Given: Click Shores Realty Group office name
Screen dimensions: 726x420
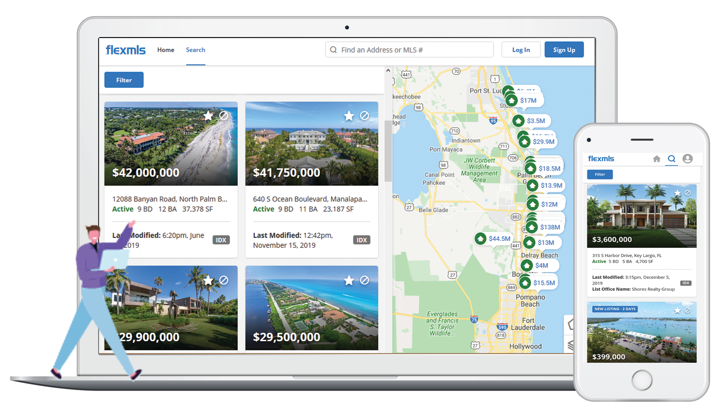Looking at the screenshot, I should click(653, 289).
